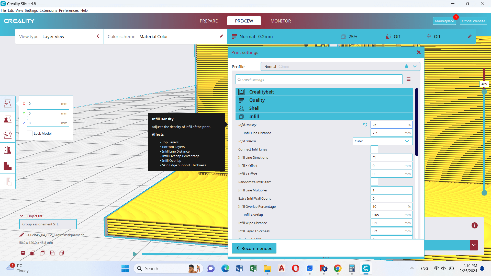Expand the Shell settings category

click(324, 108)
